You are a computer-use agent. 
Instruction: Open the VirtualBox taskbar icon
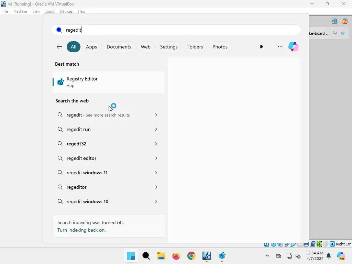[207, 256]
